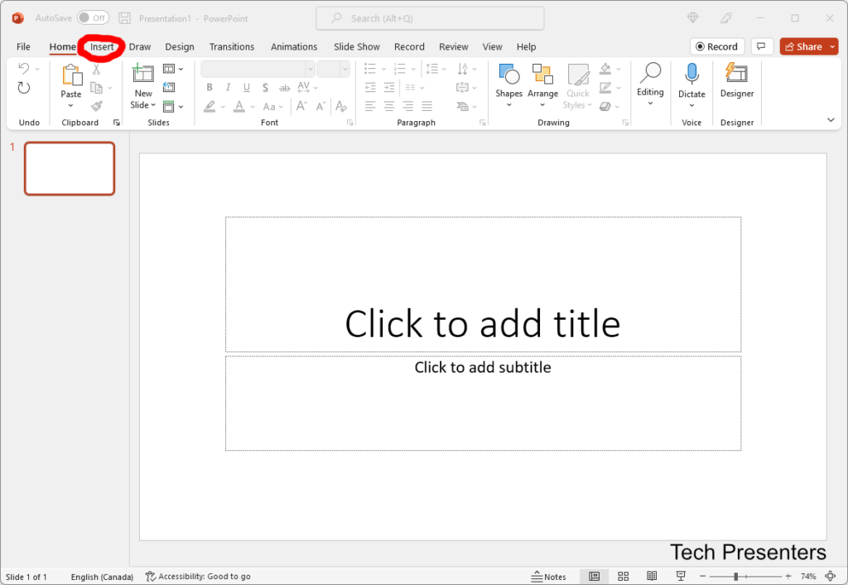
Task: Toggle Underline formatting
Action: pyautogui.click(x=247, y=88)
